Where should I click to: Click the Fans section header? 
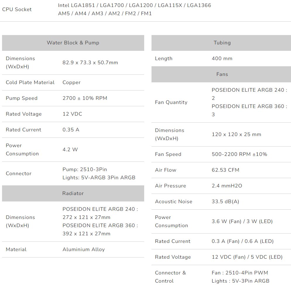222,74
